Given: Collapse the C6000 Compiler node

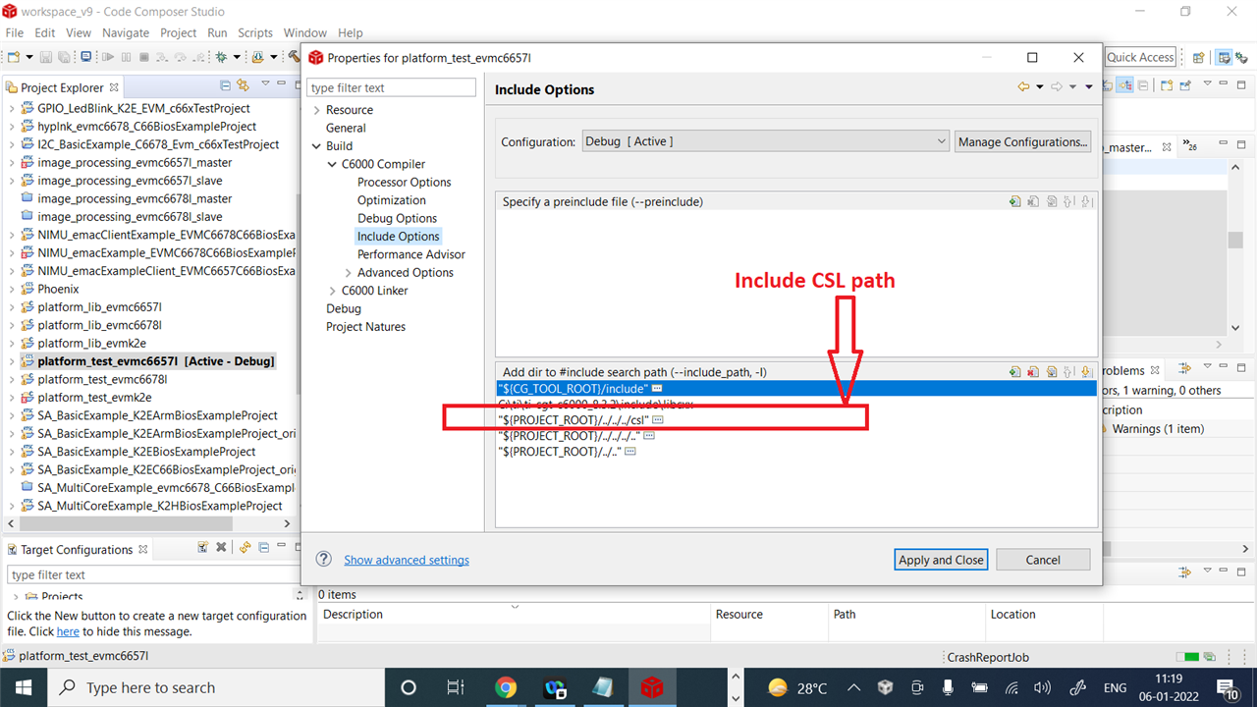Looking at the screenshot, I should tap(333, 164).
